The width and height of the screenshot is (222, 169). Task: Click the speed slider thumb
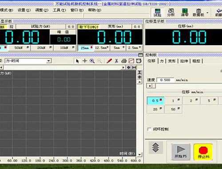pyautogui.click(x=154, y=86)
